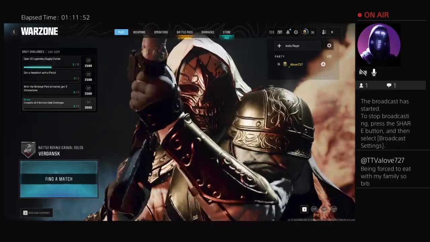430x242 pixels.
Task: Click the Battle Royale Casual Solos mode badge
Action: [28, 150]
